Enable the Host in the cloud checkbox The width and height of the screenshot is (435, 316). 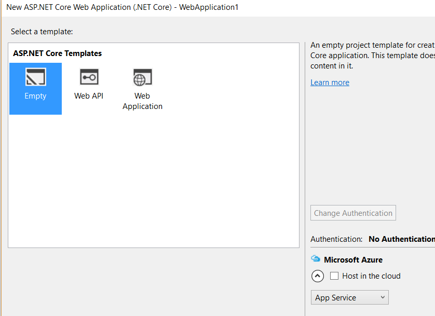(x=334, y=276)
